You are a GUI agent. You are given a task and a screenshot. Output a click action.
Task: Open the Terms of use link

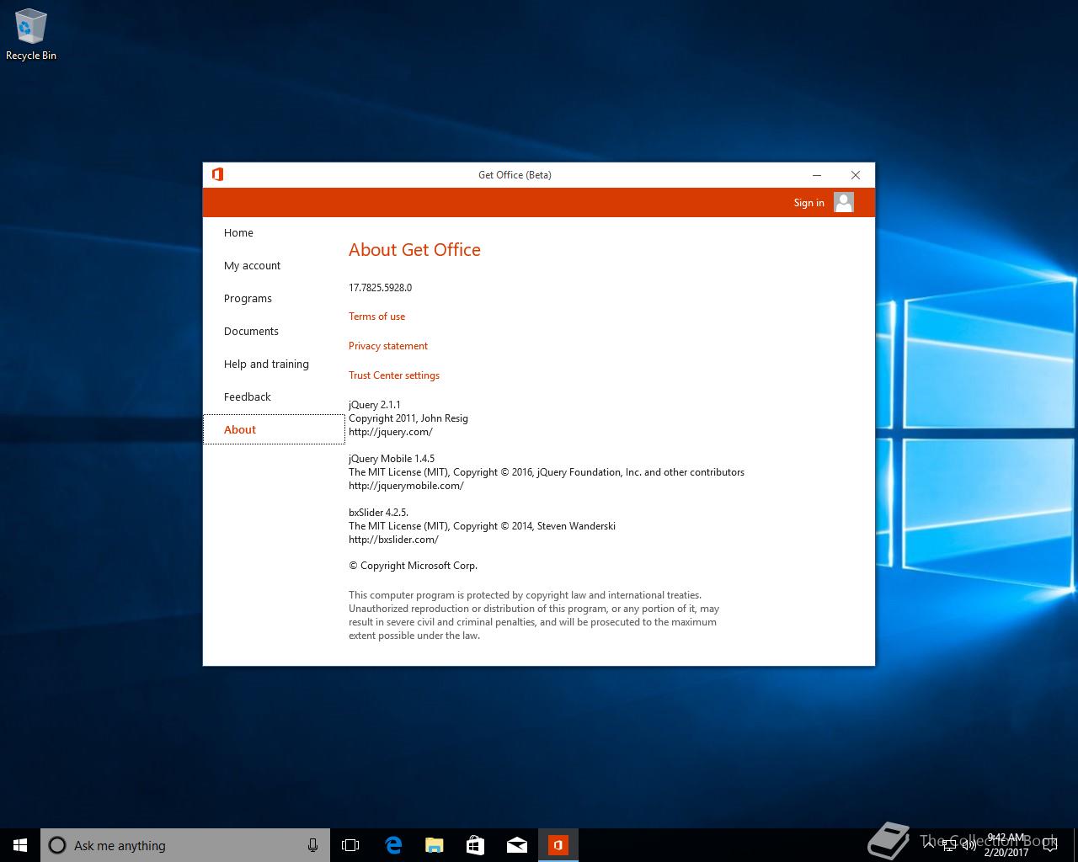click(376, 317)
